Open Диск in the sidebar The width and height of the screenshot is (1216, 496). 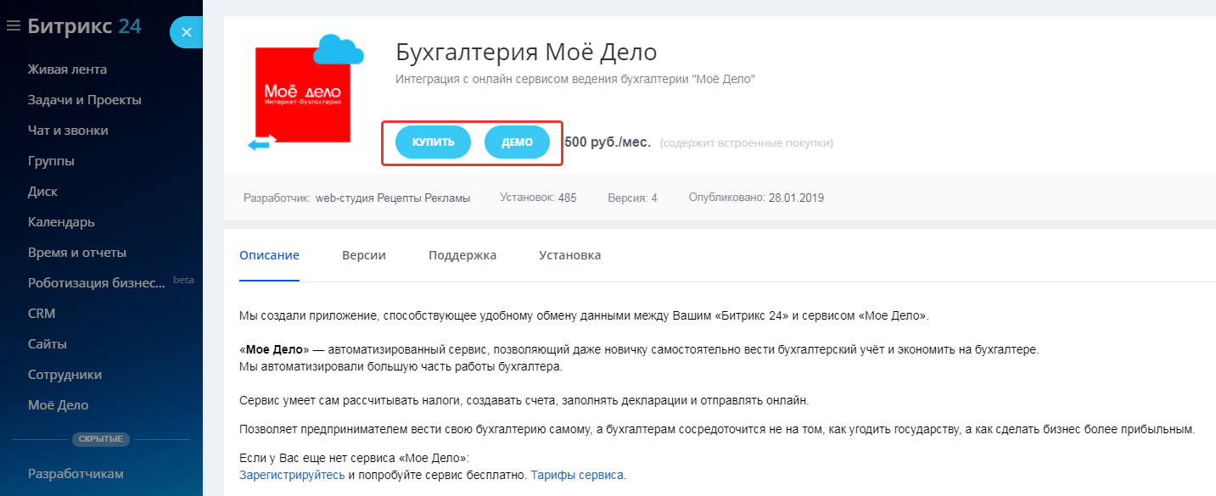pyautogui.click(x=42, y=192)
